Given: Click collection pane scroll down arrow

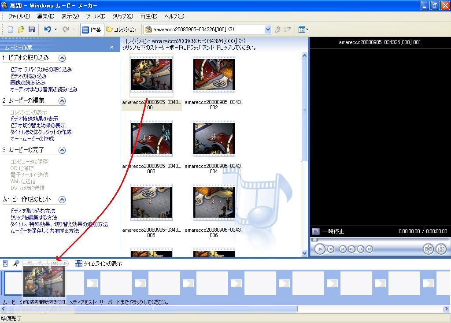Looking at the screenshot, I should point(305,253).
